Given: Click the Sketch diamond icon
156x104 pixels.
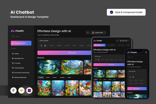Looking at the screenshot, I should [22, 90].
